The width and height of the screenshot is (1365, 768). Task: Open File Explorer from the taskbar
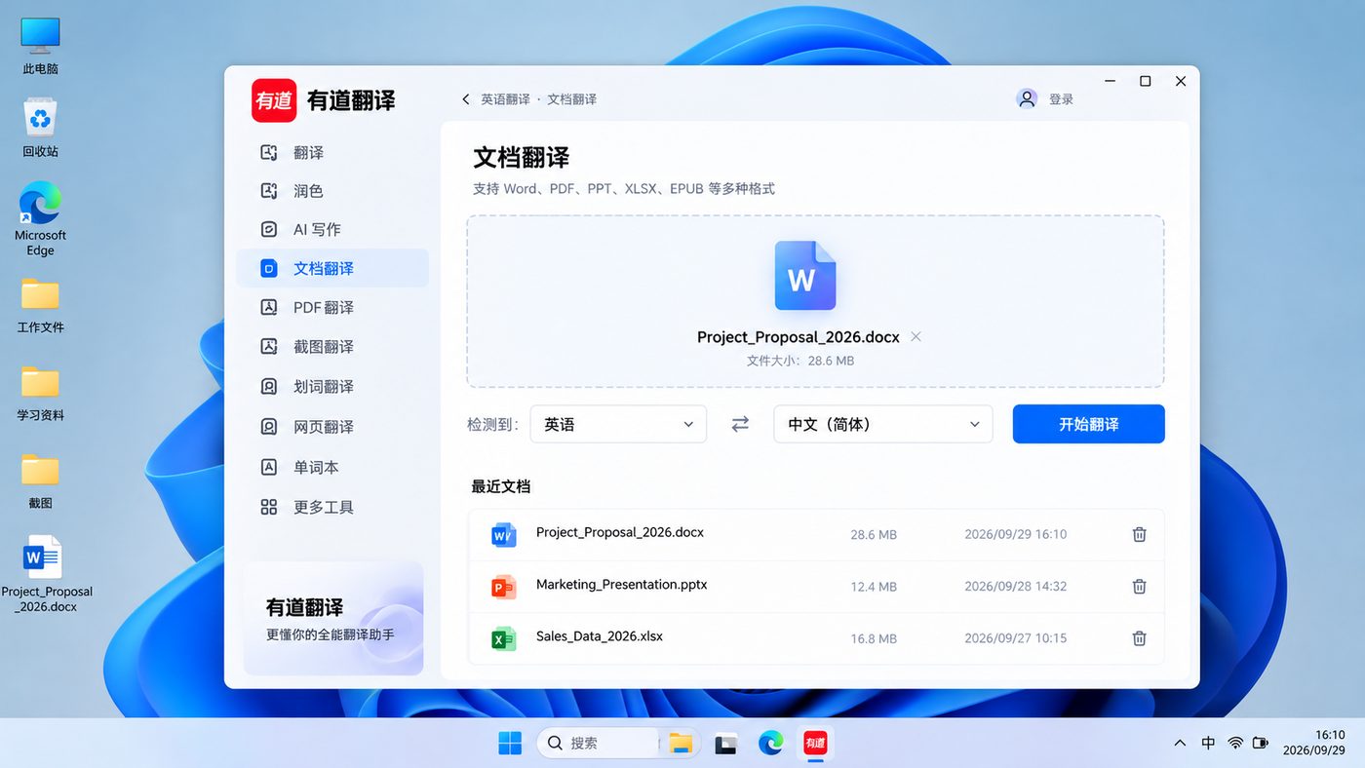(x=681, y=743)
